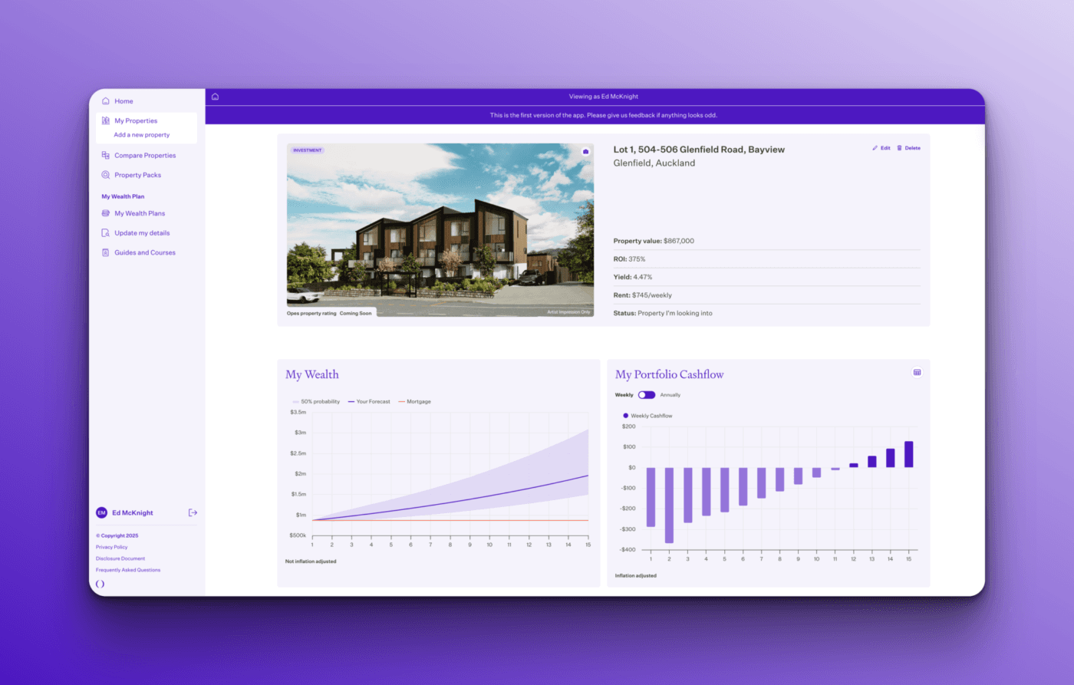This screenshot has width=1074, height=685.
Task: Click the Weekly Cashflow legend color dot
Action: [626, 416]
